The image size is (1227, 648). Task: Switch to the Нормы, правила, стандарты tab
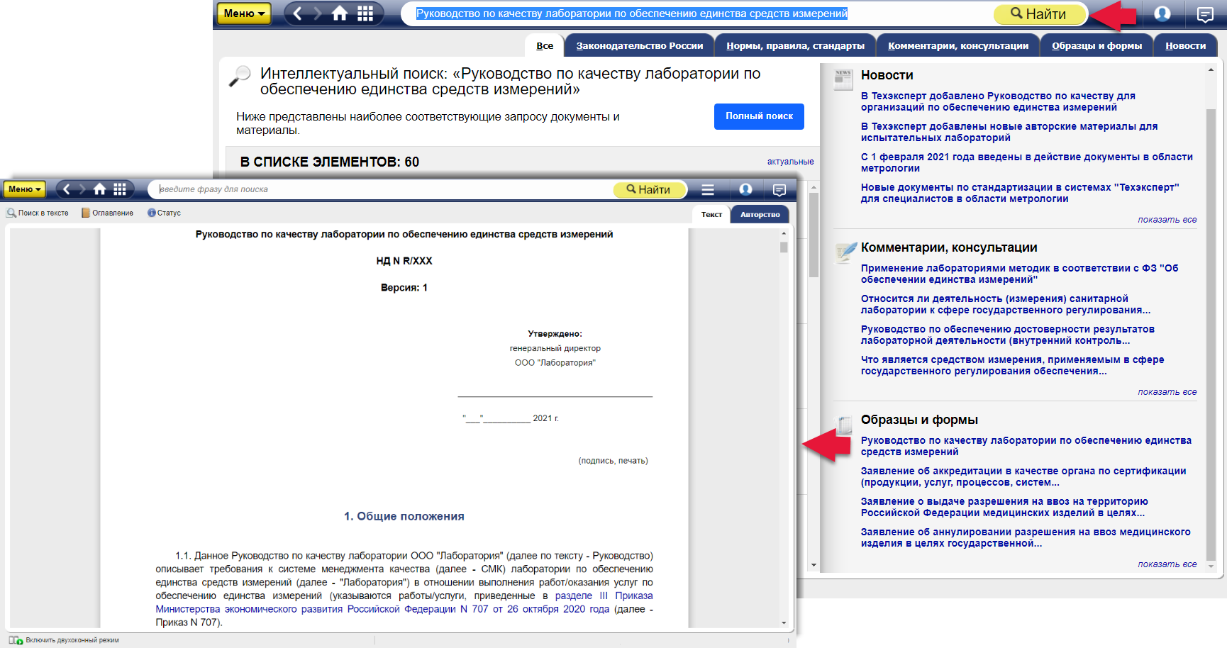pos(795,45)
